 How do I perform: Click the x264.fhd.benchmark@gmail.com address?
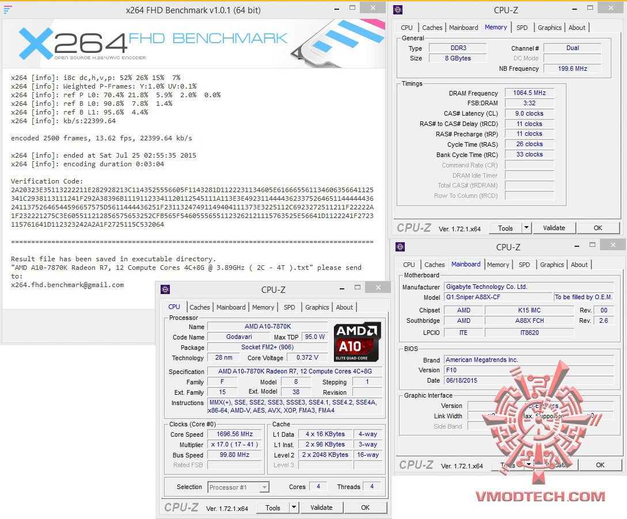coord(67,285)
